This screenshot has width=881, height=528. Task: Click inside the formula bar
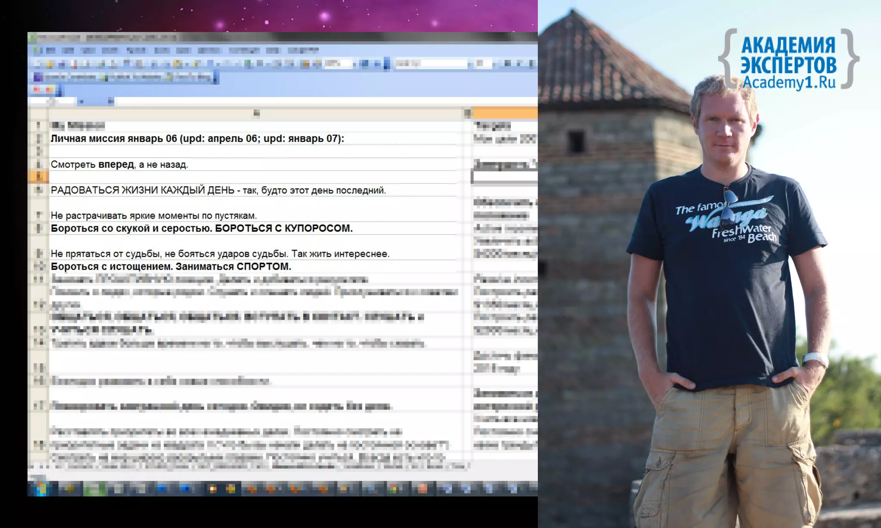point(301,101)
